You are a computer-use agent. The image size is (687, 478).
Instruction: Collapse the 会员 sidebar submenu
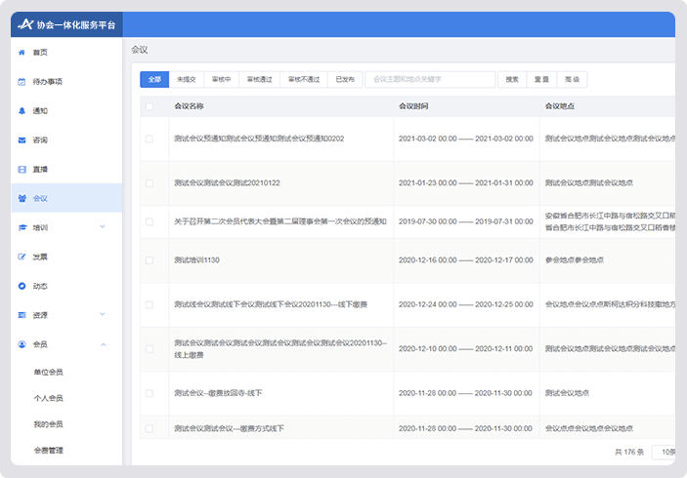point(103,344)
